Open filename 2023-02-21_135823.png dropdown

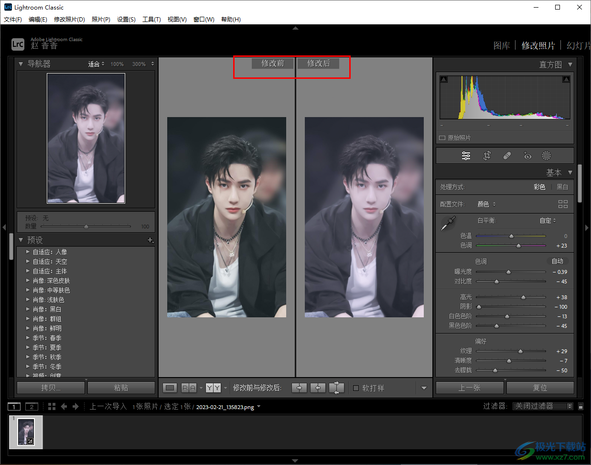click(258, 407)
